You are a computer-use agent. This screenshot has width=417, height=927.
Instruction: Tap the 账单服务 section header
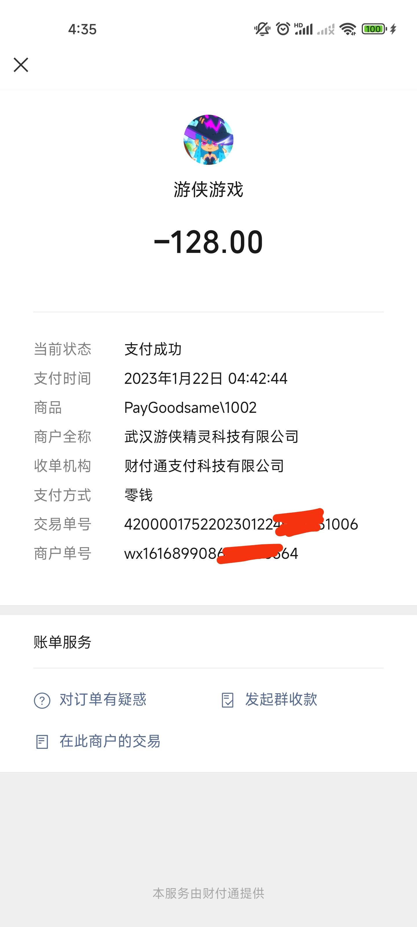point(63,642)
